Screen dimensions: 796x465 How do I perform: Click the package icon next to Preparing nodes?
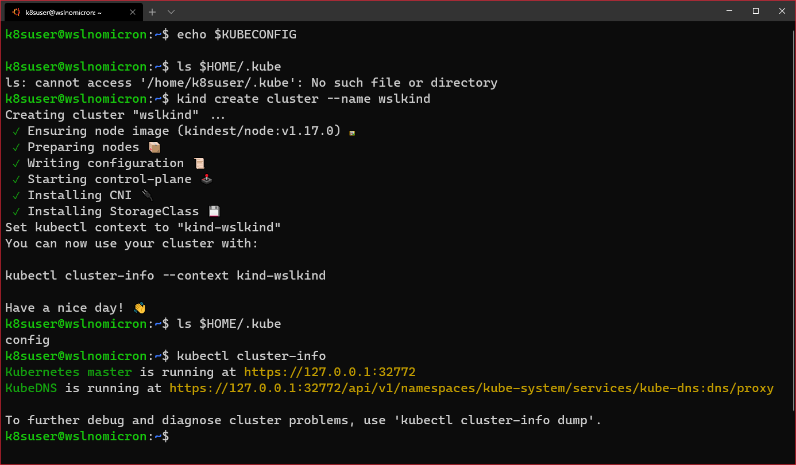[154, 146]
